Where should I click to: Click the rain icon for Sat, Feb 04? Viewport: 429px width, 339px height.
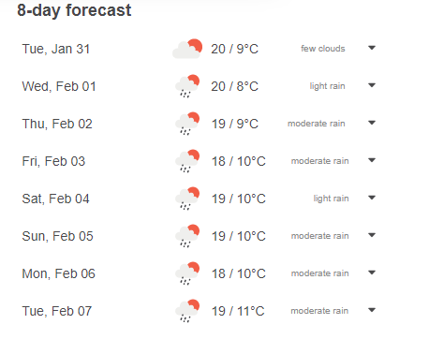187,199
